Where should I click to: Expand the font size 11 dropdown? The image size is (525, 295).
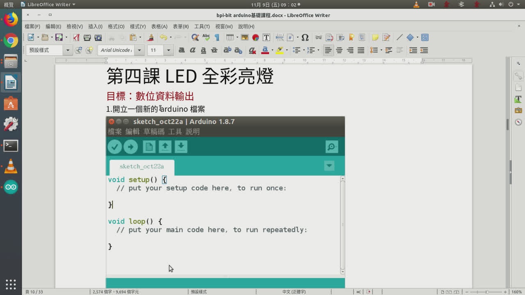[x=168, y=50]
